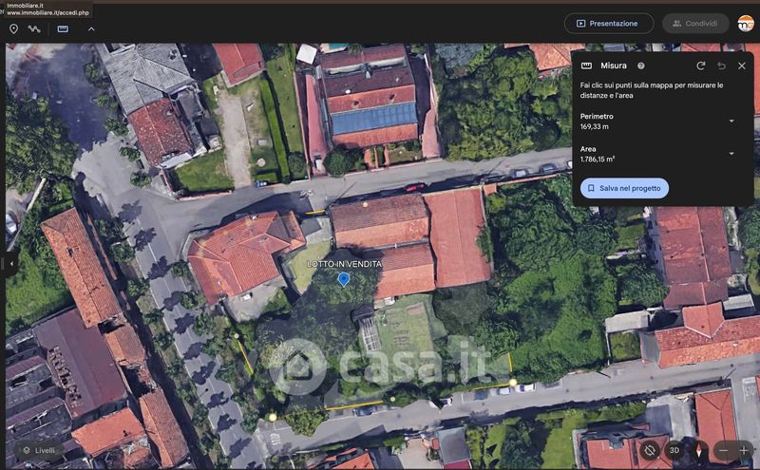Select the draw path or polygon tool
This screenshot has width=760, height=470.
(35, 28)
